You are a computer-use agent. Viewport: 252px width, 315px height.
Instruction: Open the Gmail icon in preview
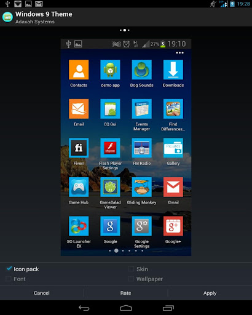tap(173, 187)
